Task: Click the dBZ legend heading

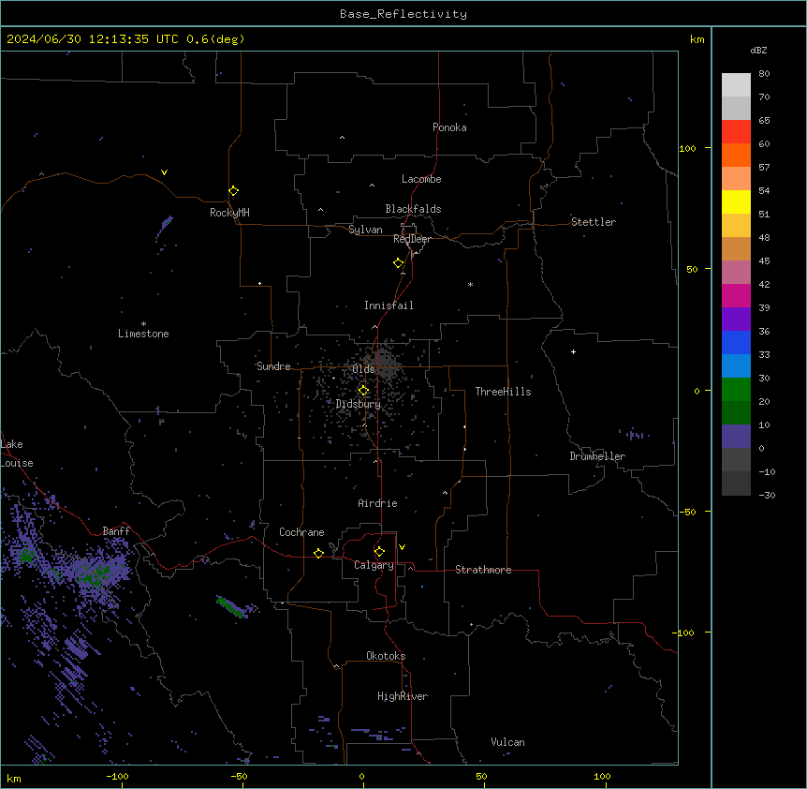Action: pyautogui.click(x=758, y=51)
